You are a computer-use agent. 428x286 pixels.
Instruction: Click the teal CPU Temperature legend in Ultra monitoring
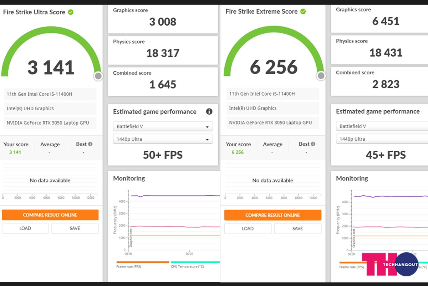[195, 264]
